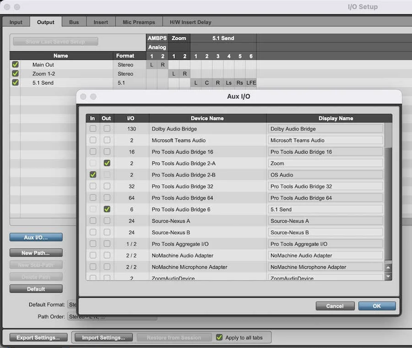The image size is (412, 348).
Task: Cancel the Aux I/O dialog
Action: click(x=335, y=305)
